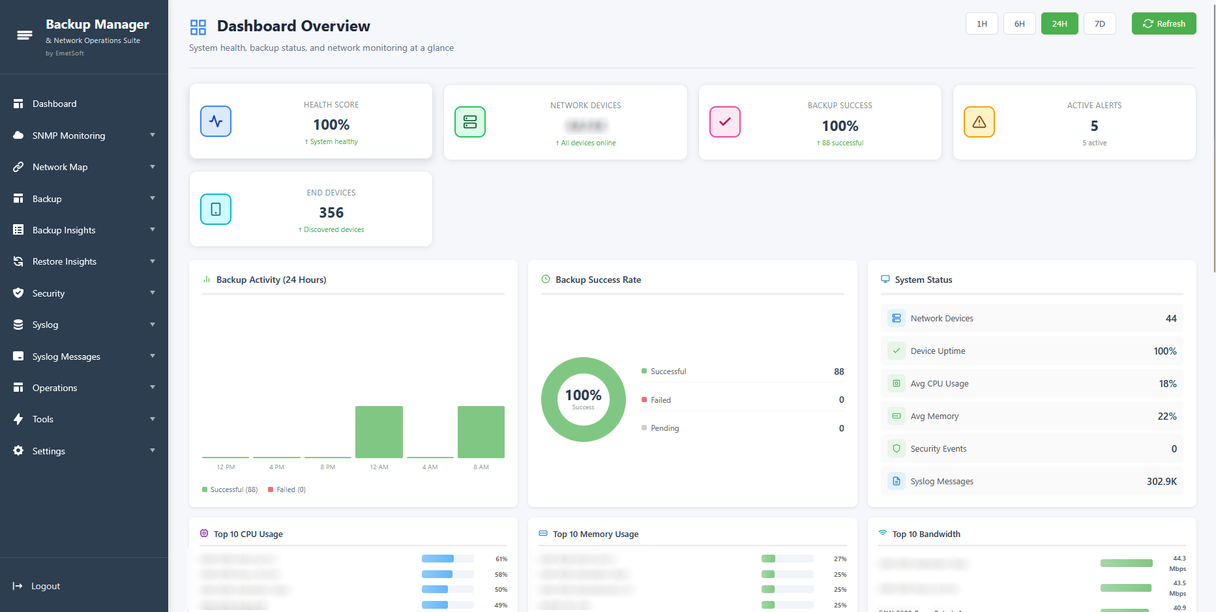Click the 12 AM backup activity bar
The height and width of the screenshot is (612, 1216).
pyautogui.click(x=379, y=432)
